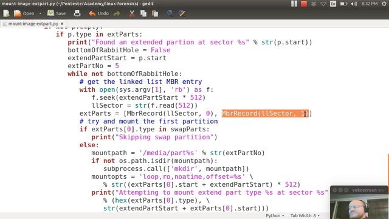
Task: Click the 'subprocess.call' mkdir line
Action: coord(176,169)
